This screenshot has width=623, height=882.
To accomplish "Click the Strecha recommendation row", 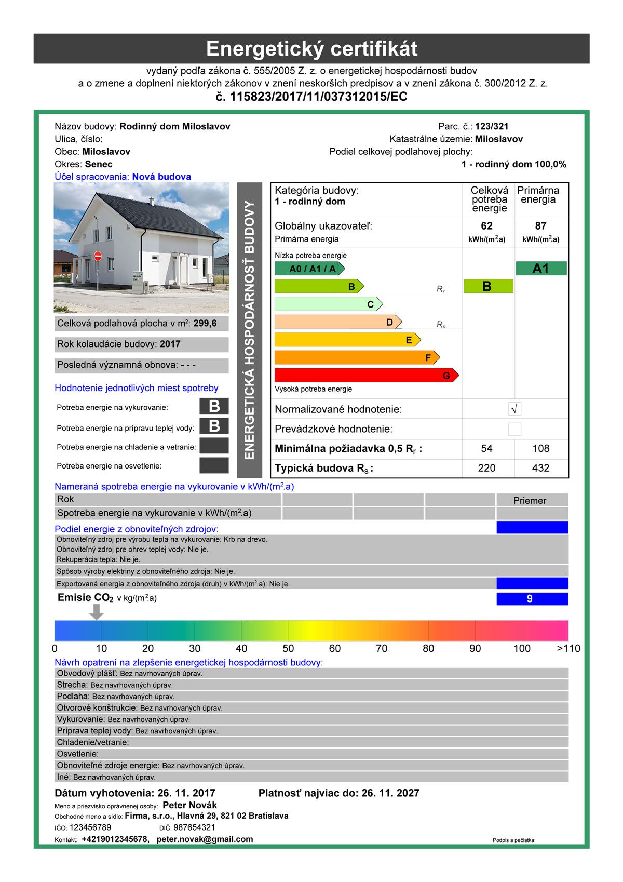I will [311, 685].
